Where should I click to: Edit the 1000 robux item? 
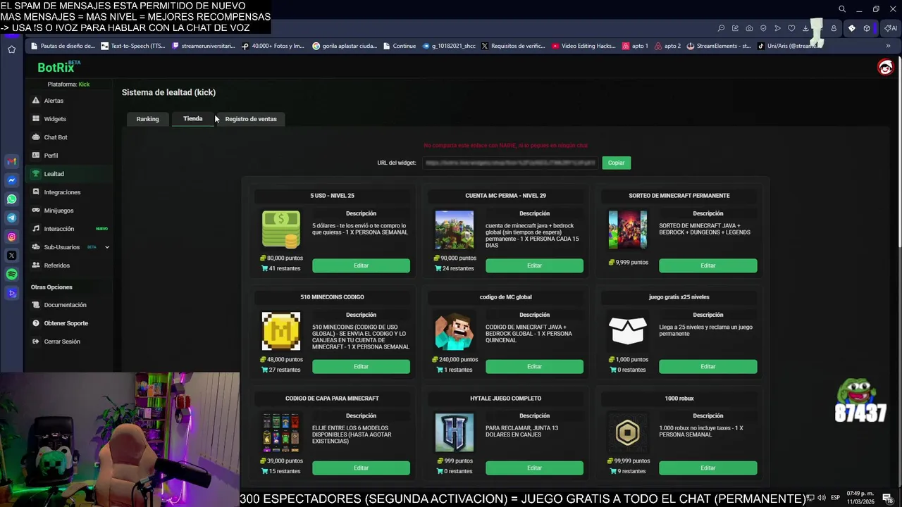click(708, 468)
